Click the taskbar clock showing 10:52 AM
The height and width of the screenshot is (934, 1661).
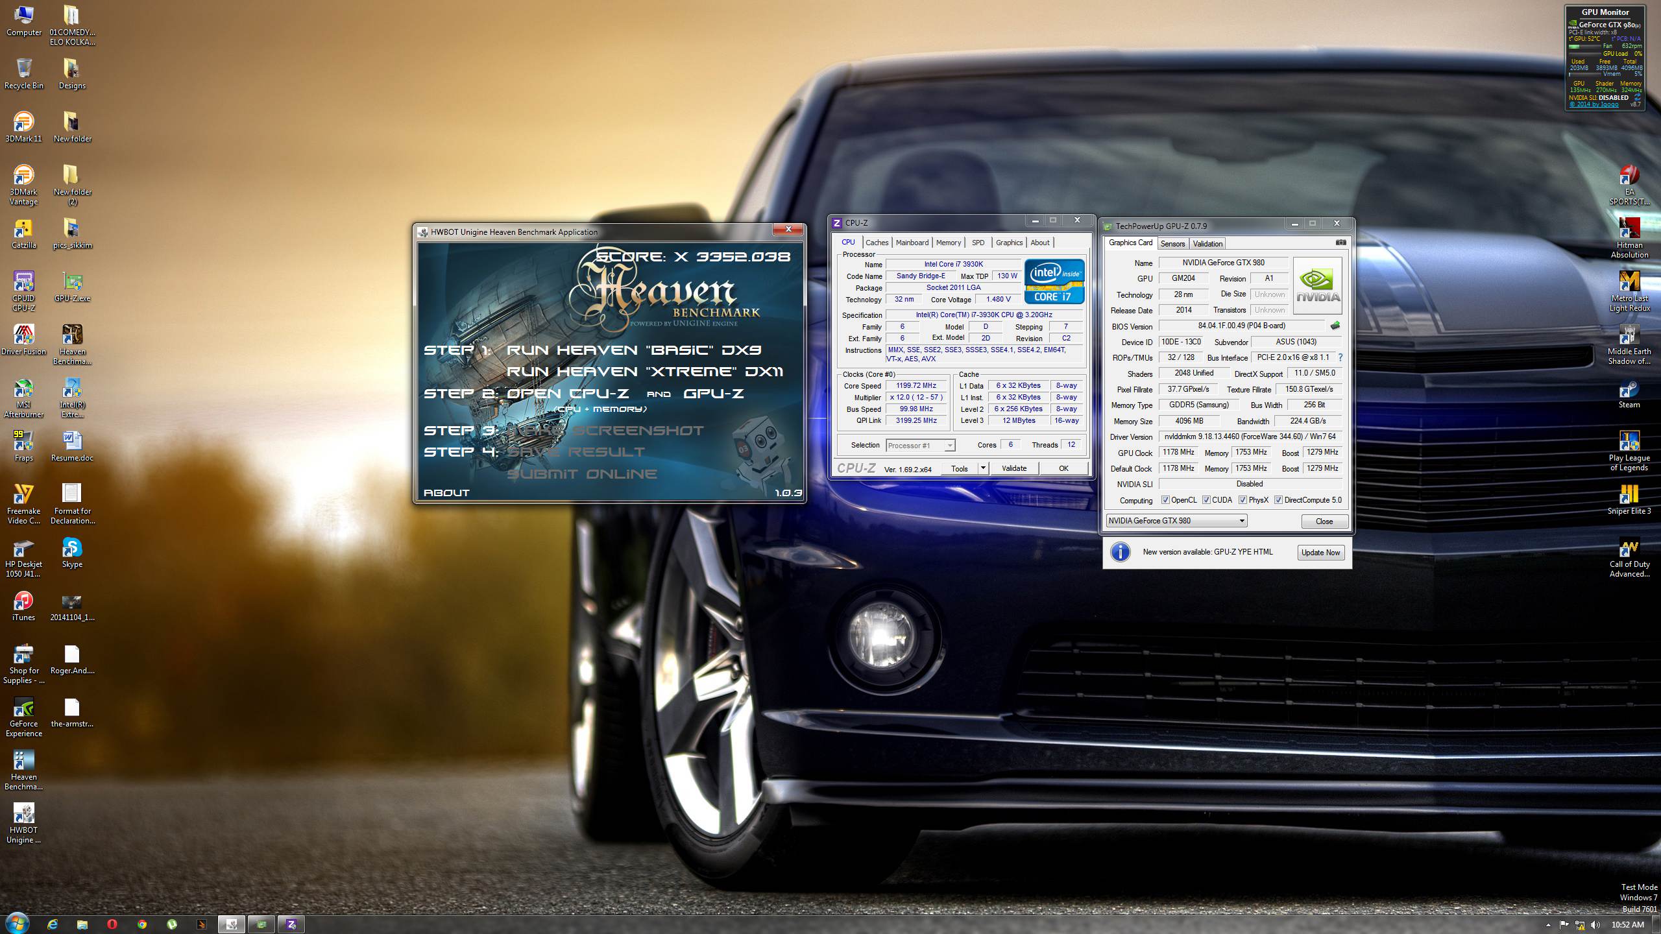pos(1628,924)
